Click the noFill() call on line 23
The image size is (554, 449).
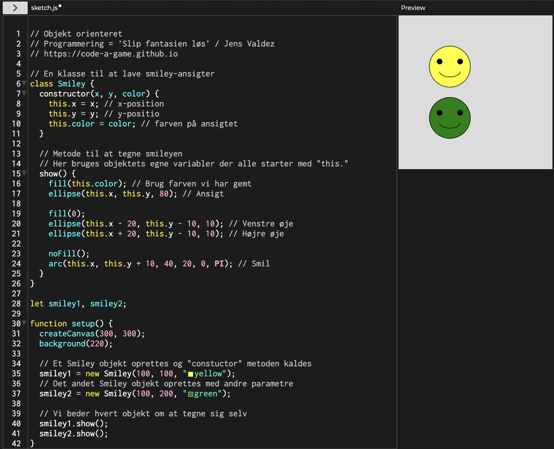coord(68,254)
